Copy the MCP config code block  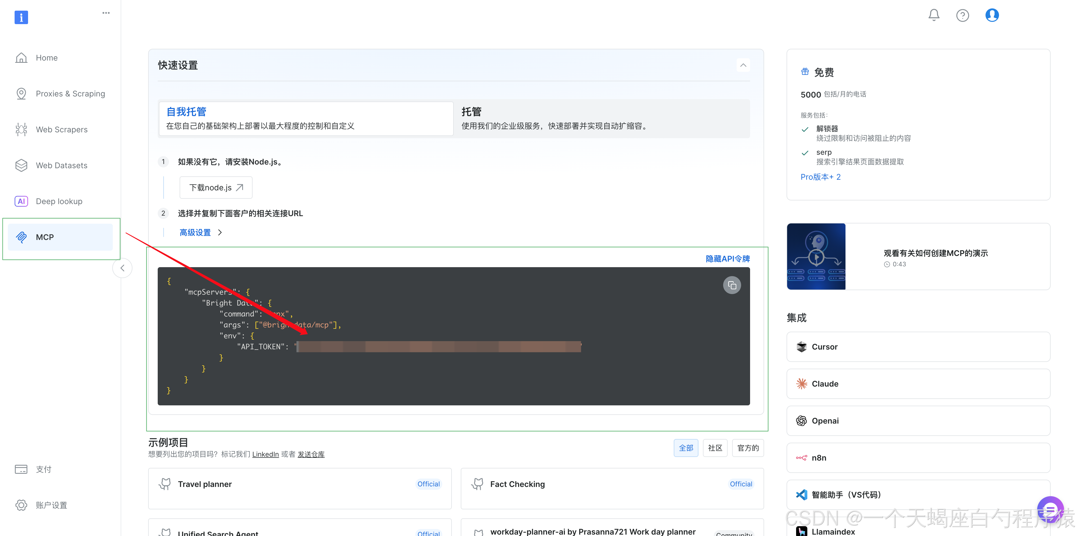[732, 285]
